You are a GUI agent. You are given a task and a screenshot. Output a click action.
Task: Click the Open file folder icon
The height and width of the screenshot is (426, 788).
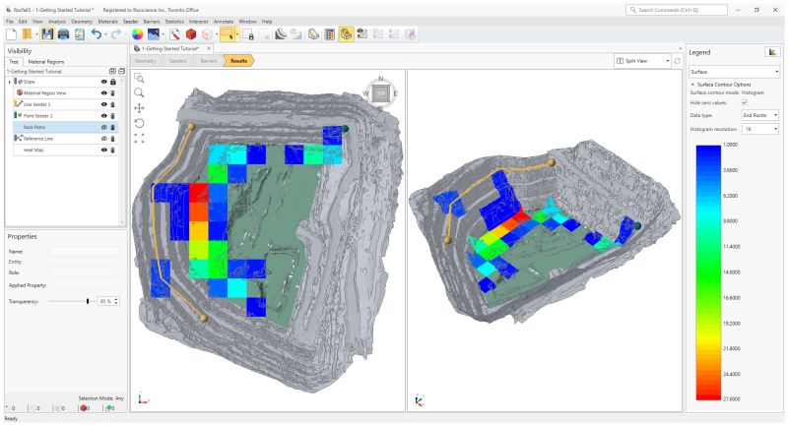pos(28,34)
